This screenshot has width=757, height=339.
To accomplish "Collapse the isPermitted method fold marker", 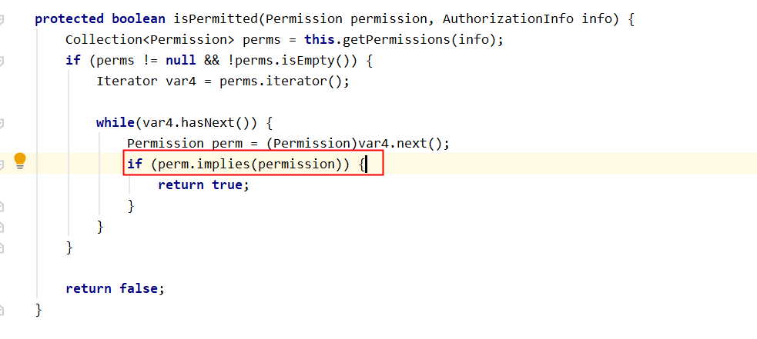I will [2, 18].
